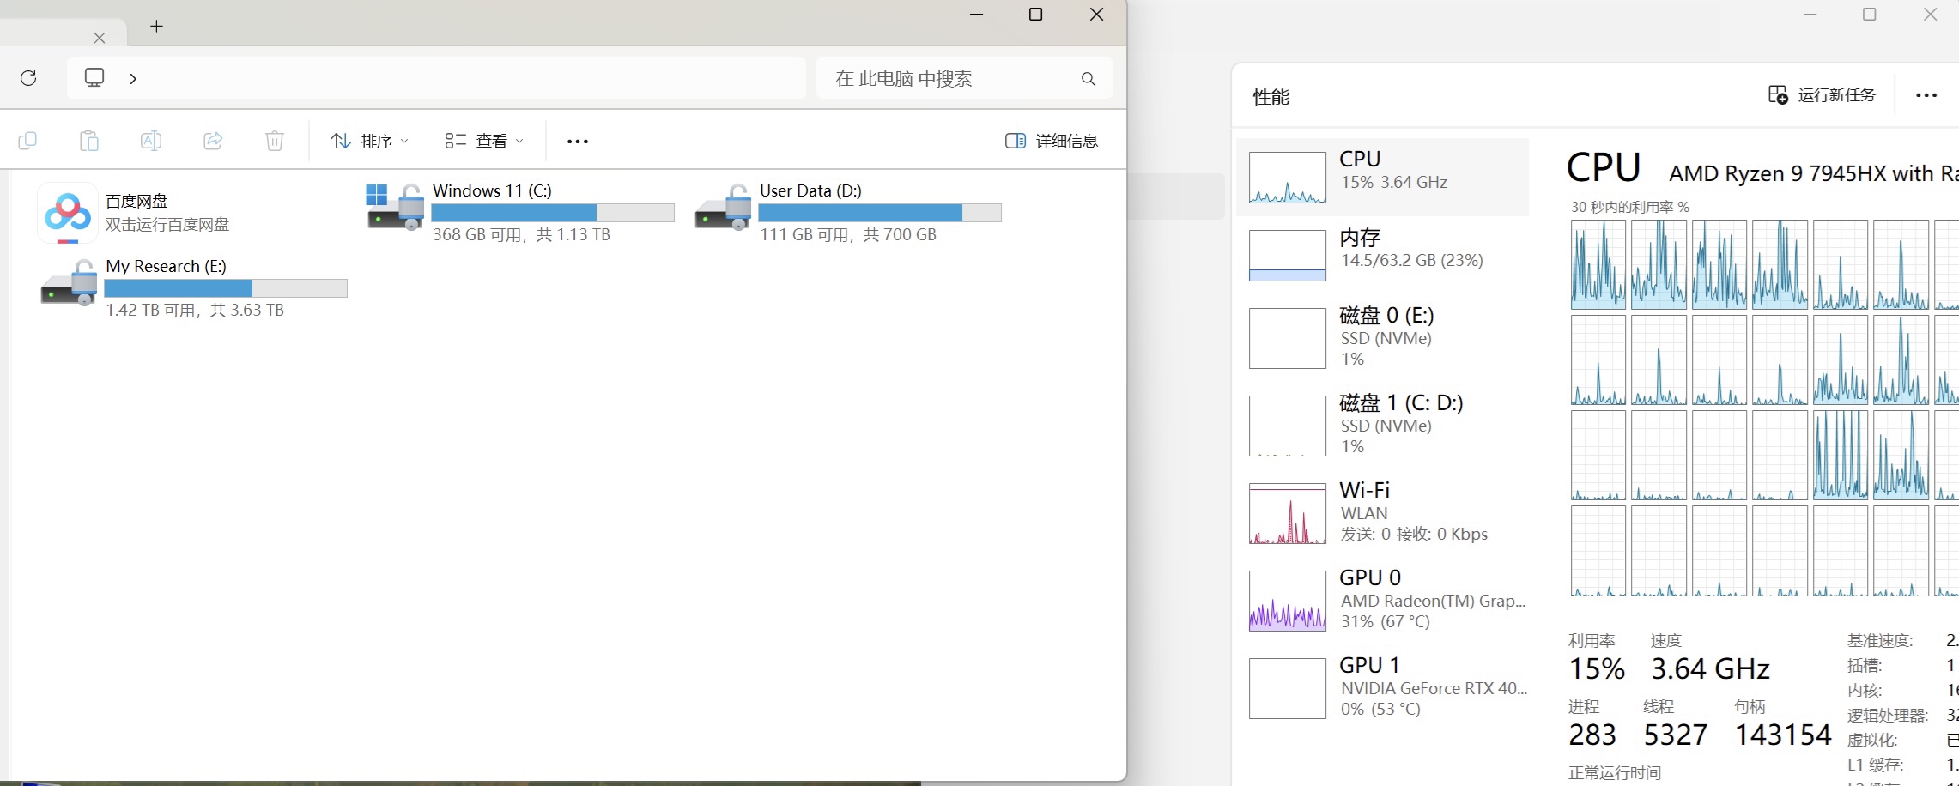Screen dimensions: 1959x786
Task: Select CPU in Task Manager performance list
Action: tap(1382, 177)
